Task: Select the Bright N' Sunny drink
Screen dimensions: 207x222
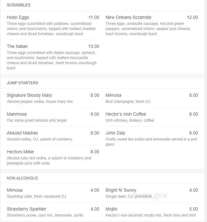Action: tap(121, 190)
